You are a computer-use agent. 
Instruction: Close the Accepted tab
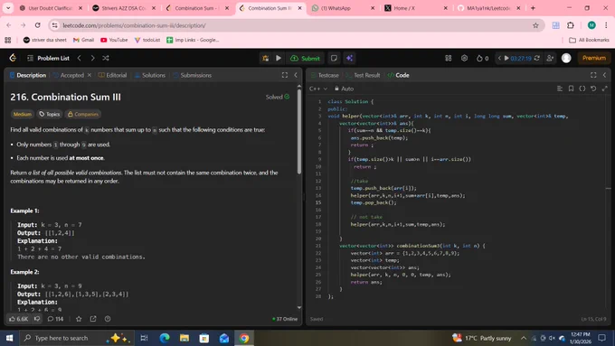90,75
